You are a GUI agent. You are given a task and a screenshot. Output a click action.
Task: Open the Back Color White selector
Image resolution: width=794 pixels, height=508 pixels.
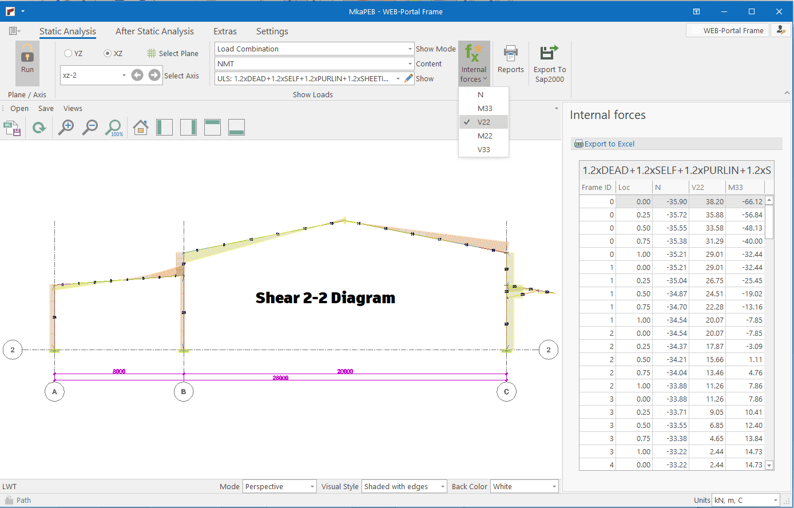554,487
